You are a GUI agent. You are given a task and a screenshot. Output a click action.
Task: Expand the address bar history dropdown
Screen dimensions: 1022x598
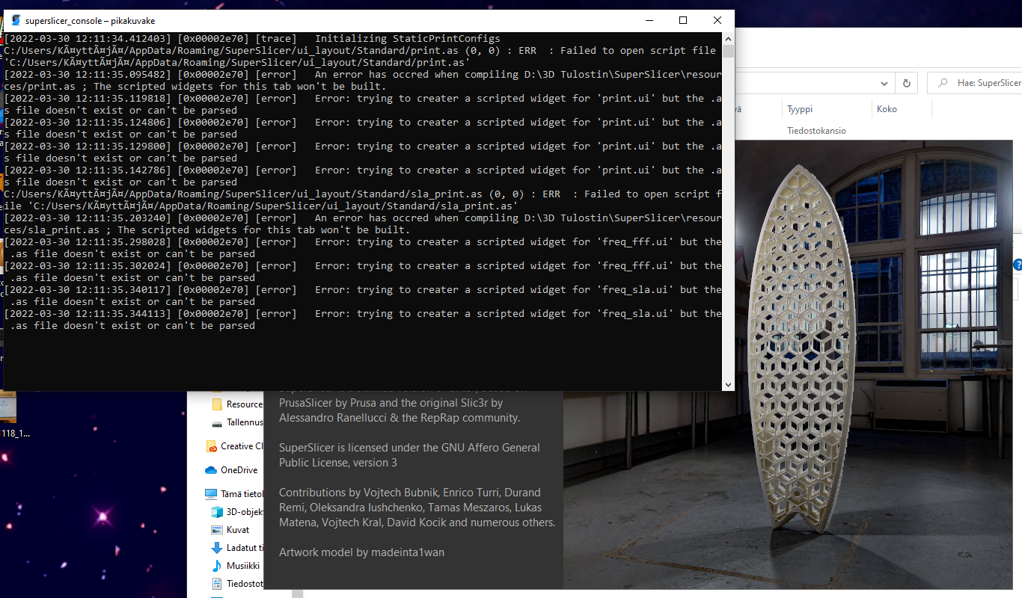(884, 84)
